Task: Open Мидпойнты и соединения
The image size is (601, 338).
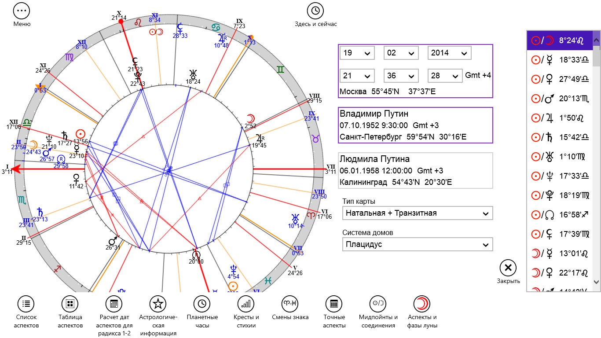Action: tap(378, 304)
